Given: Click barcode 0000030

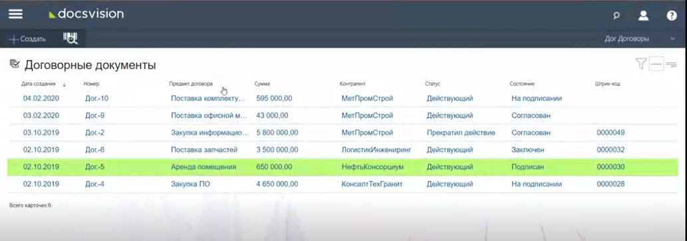Looking at the screenshot, I should click(611, 167).
